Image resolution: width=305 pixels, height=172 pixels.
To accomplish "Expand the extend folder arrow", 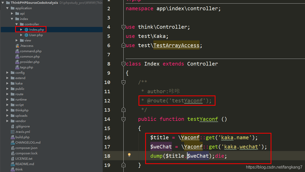I will tap(7, 78).
